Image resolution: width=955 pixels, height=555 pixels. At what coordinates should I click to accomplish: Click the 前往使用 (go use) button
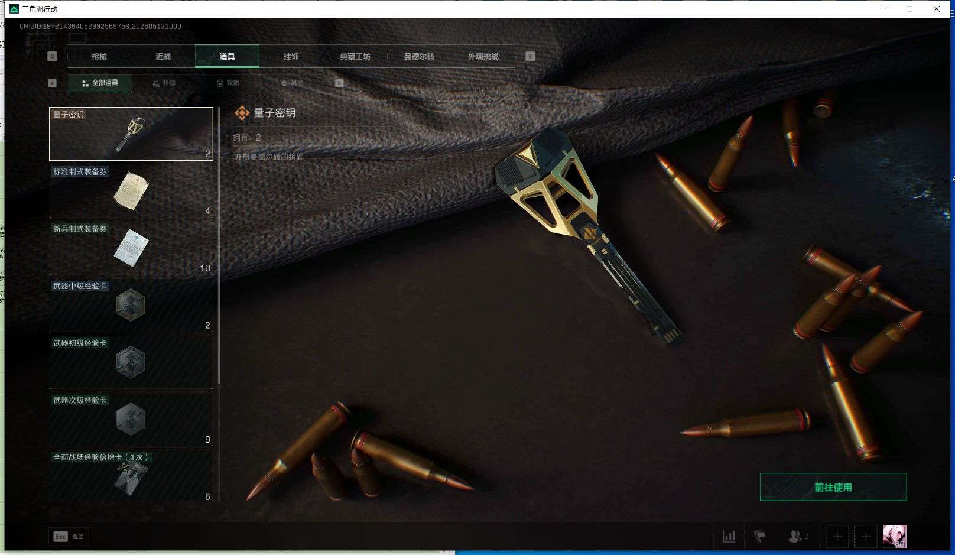tap(833, 487)
